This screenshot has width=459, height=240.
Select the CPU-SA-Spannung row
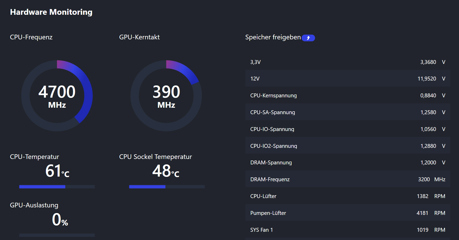tap(348, 112)
